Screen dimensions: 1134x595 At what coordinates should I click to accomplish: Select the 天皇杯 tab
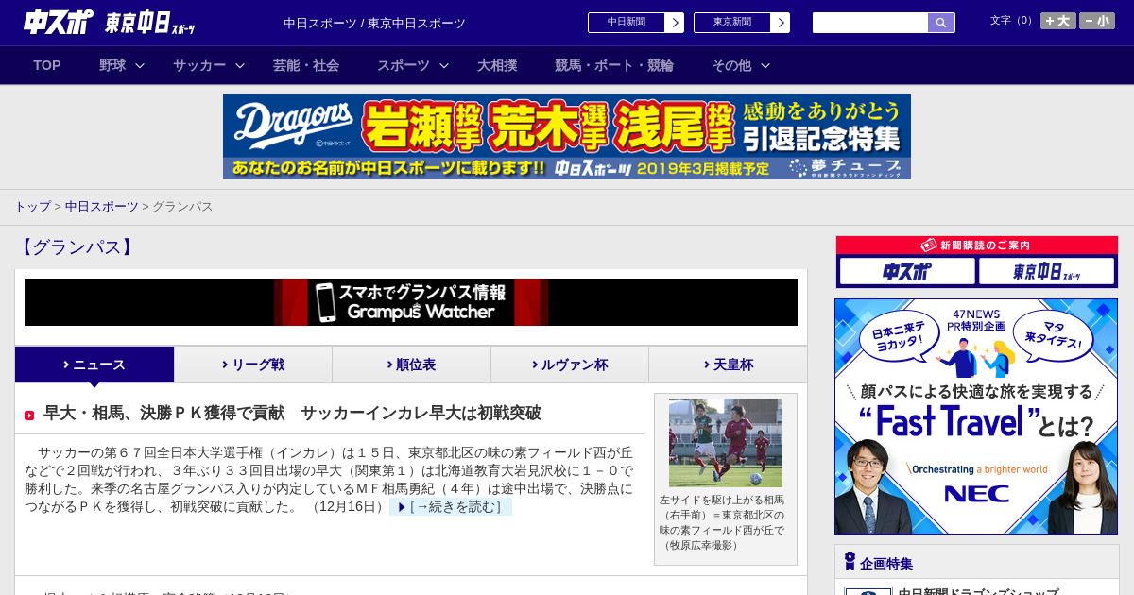click(728, 365)
